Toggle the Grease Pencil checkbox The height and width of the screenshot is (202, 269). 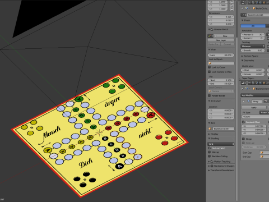[212, 29]
